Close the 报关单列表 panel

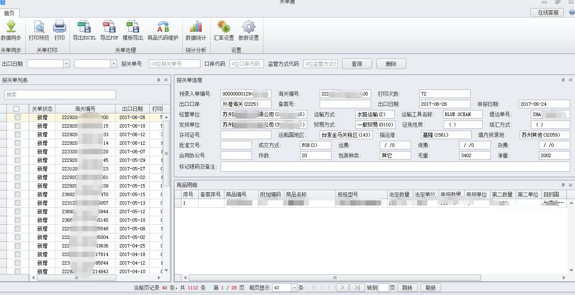[166, 80]
